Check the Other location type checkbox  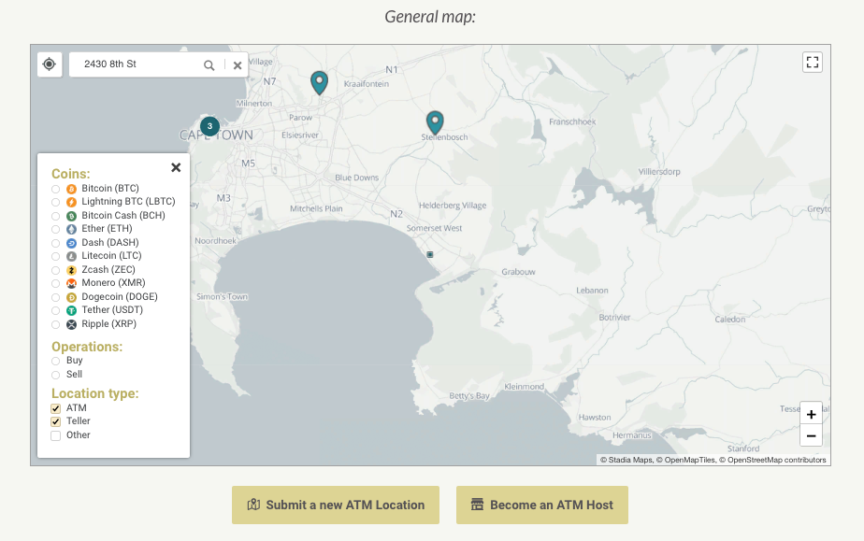click(56, 435)
